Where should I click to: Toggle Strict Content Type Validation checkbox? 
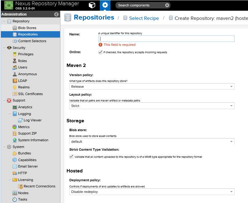pos(71,157)
